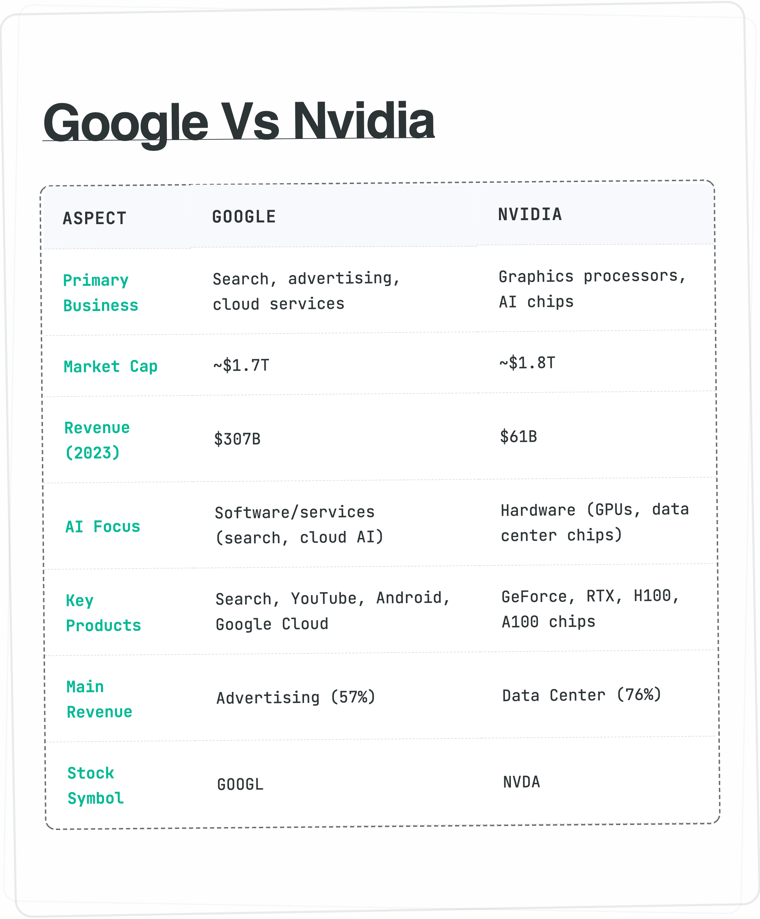Select the NVIDIA column header
760x919 pixels.
pos(530,214)
